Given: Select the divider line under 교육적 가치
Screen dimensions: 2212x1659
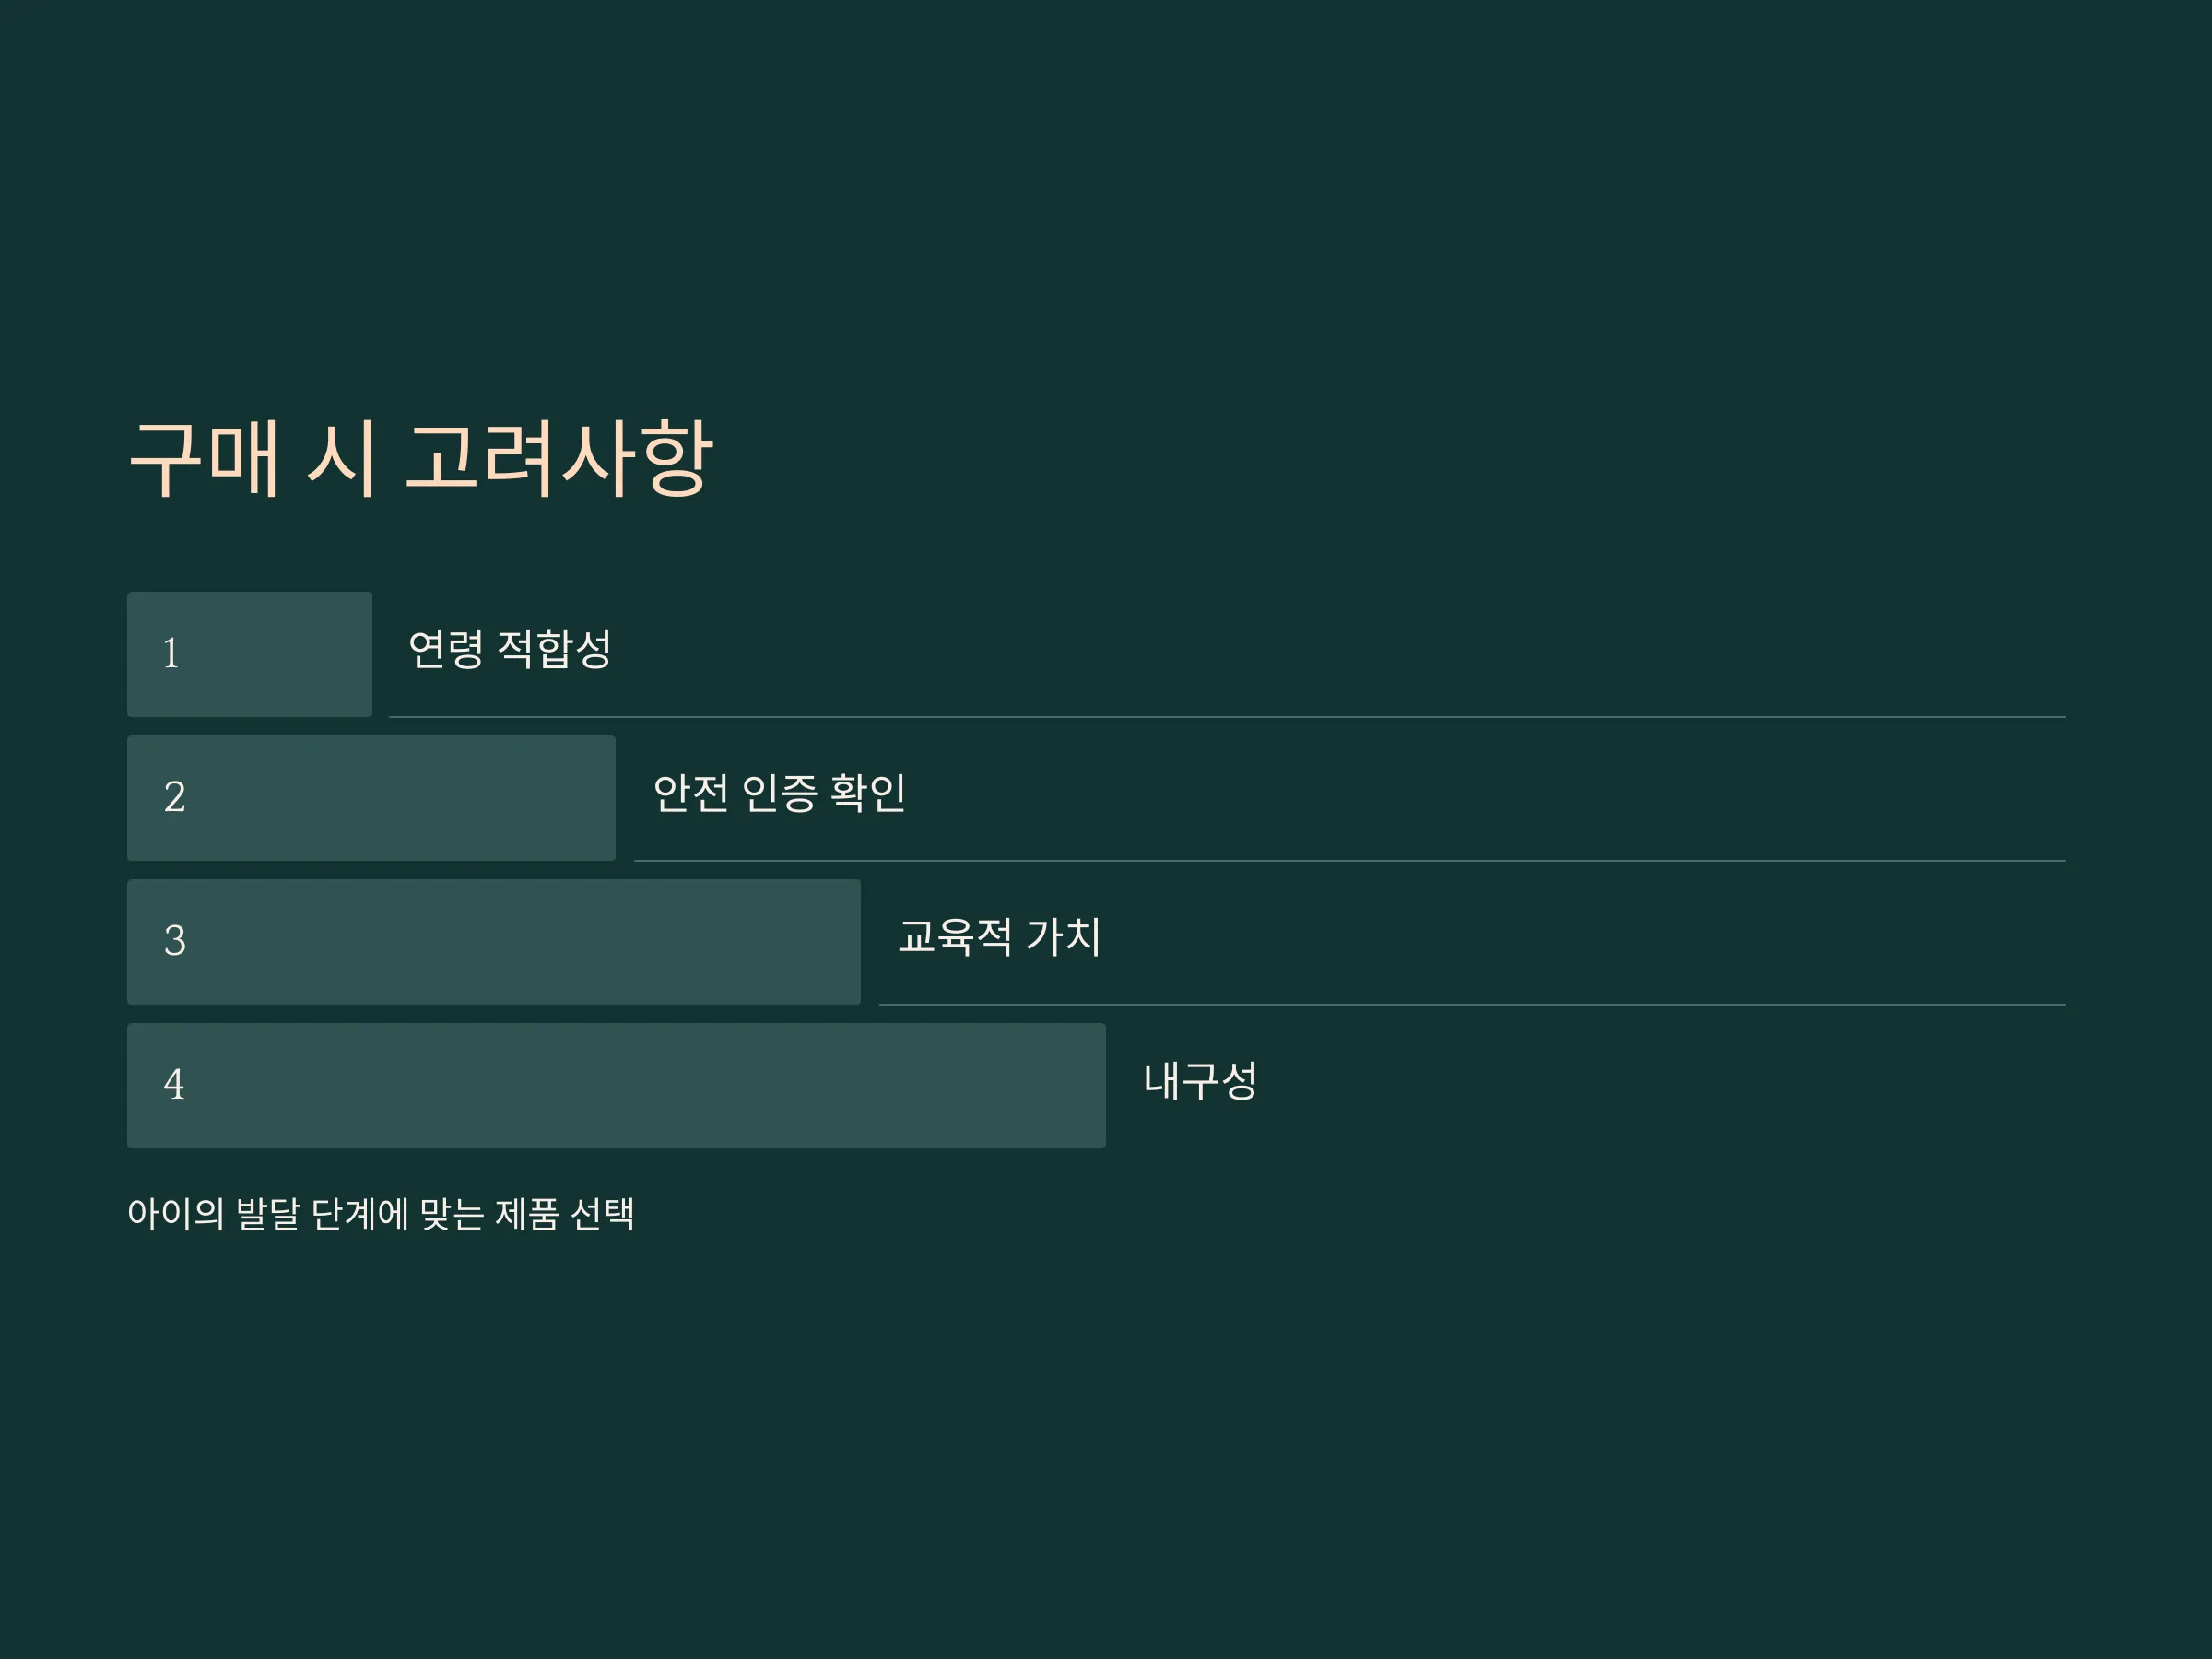Looking at the screenshot, I should (1472, 1005).
